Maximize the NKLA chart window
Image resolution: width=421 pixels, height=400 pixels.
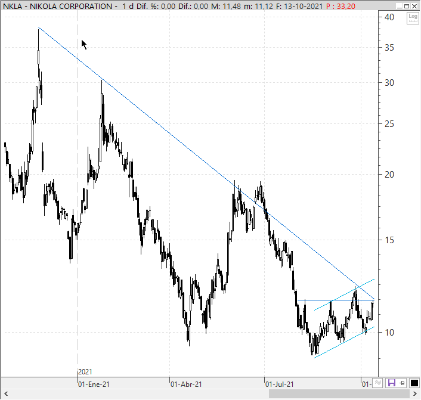[x=407, y=6]
